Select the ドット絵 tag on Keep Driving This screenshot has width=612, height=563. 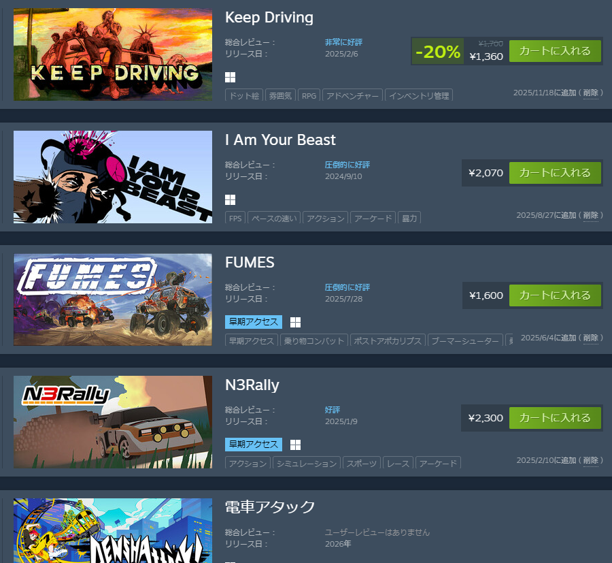[x=244, y=95]
